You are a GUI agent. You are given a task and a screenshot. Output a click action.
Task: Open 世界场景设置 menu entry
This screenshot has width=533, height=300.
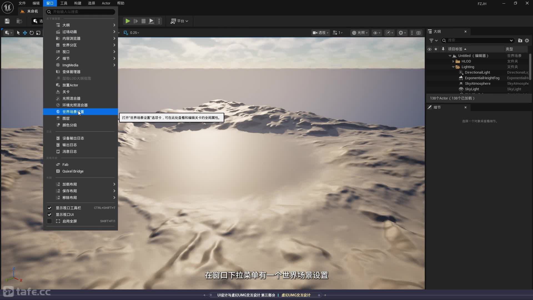tap(73, 112)
